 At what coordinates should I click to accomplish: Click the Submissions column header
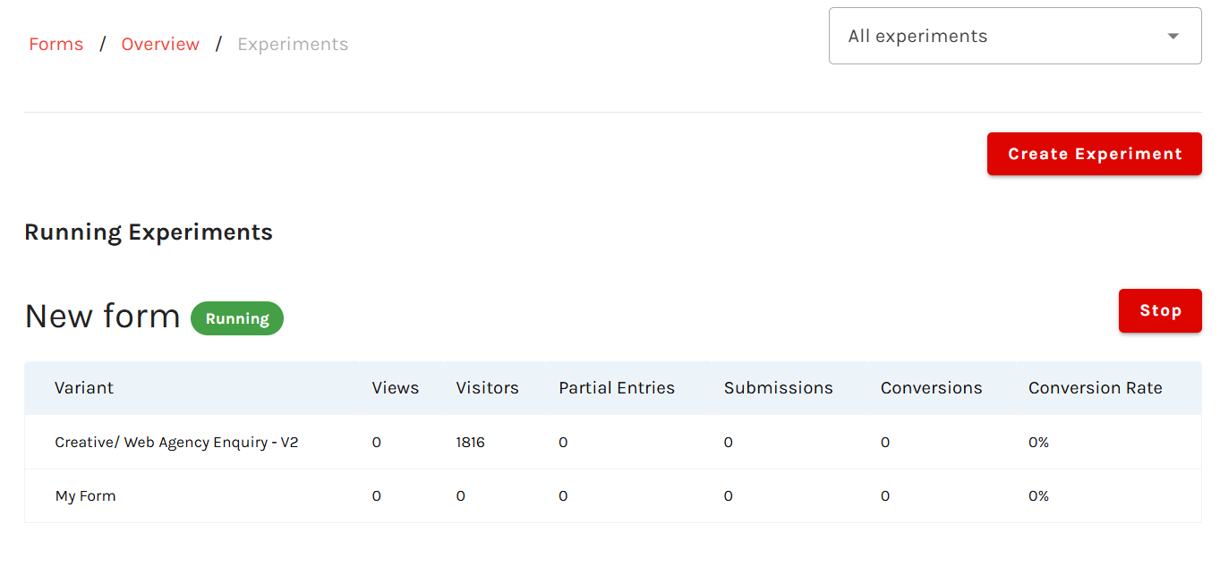tap(778, 388)
